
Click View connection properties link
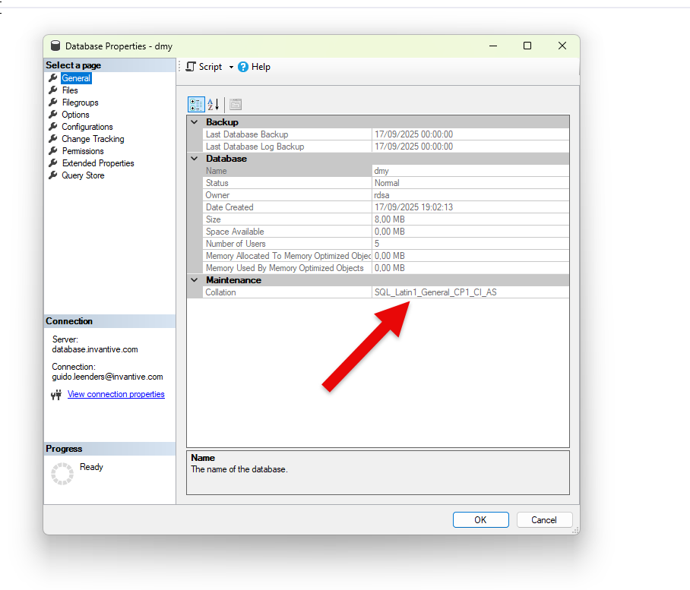tap(116, 394)
